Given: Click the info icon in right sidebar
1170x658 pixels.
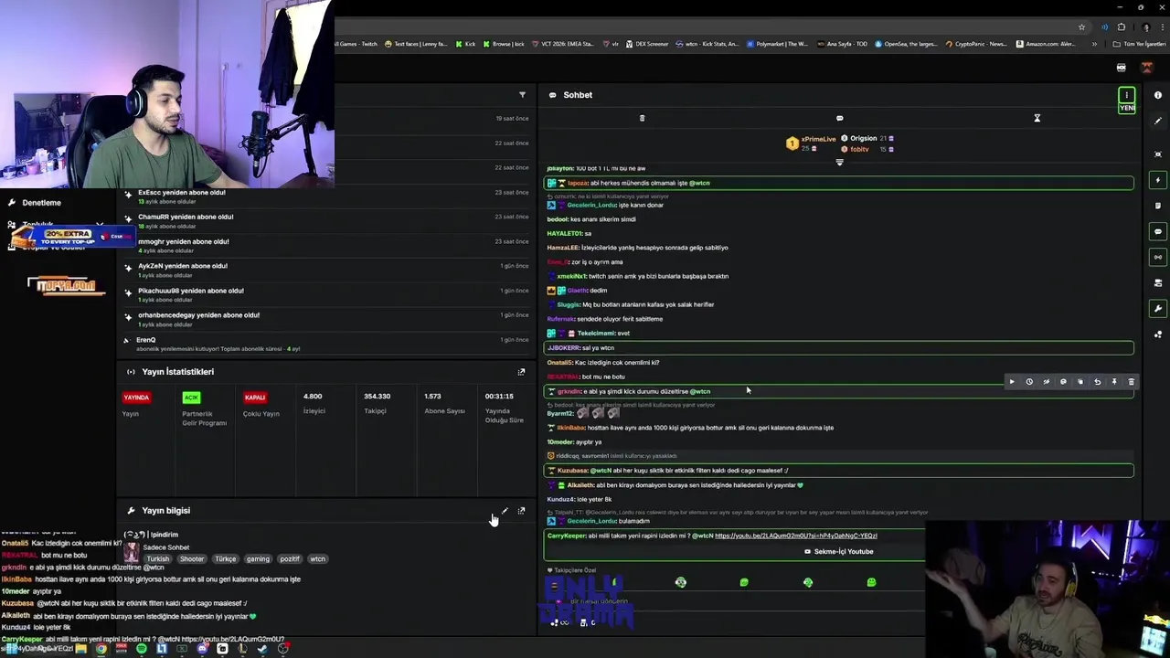Looking at the screenshot, I should [1158, 95].
